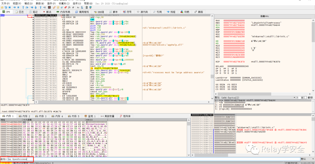Select the 内存 2 dump tab
This screenshot has height=164, width=315.
[x=24, y=116]
